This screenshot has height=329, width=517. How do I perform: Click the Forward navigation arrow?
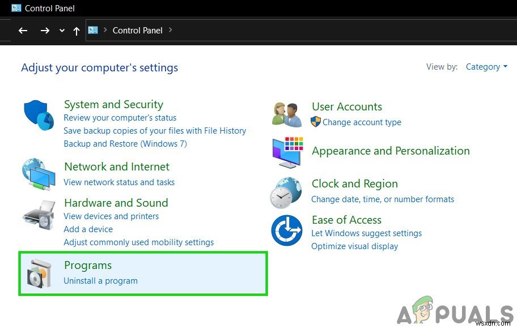pos(45,31)
